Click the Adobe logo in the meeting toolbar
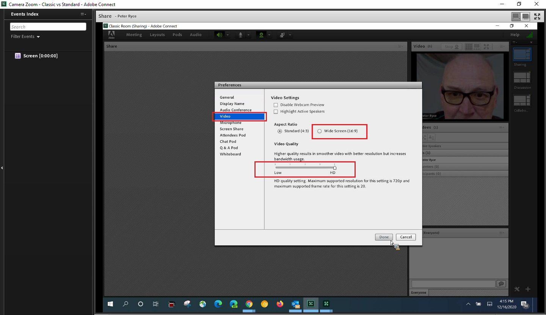546x315 pixels. click(x=111, y=35)
